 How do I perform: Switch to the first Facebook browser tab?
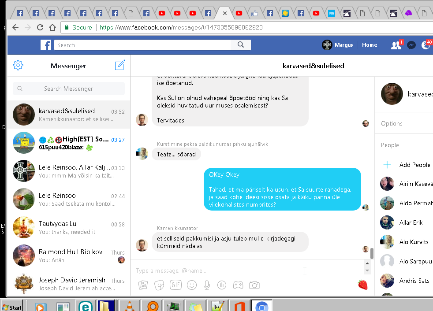pyautogui.click(x=20, y=13)
